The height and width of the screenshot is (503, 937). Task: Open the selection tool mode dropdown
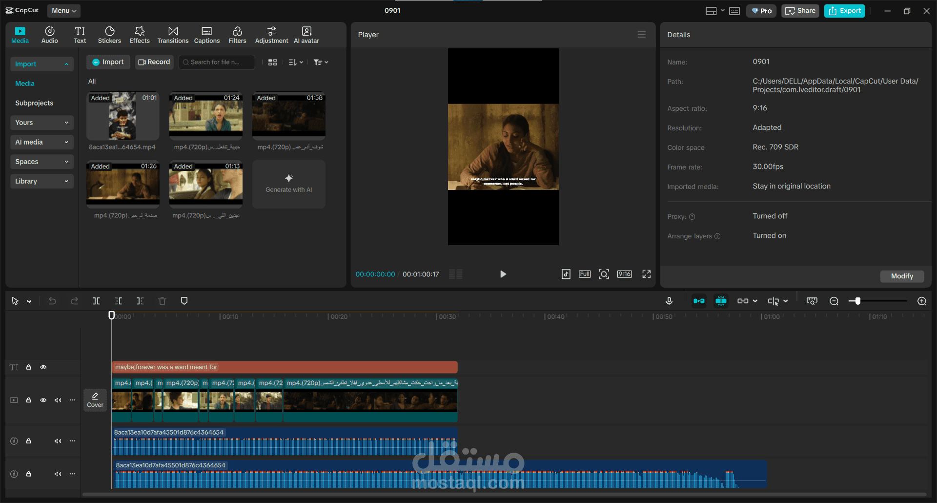tap(29, 301)
